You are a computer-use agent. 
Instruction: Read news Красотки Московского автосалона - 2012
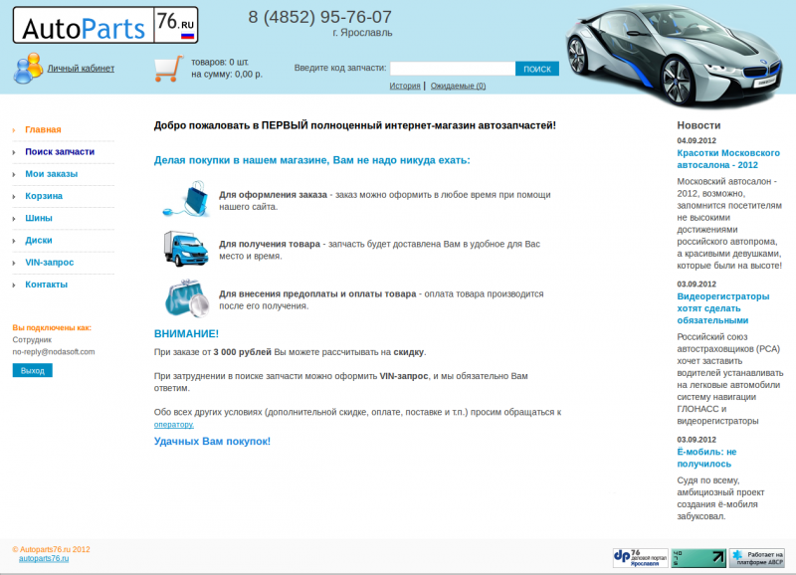pos(727,159)
